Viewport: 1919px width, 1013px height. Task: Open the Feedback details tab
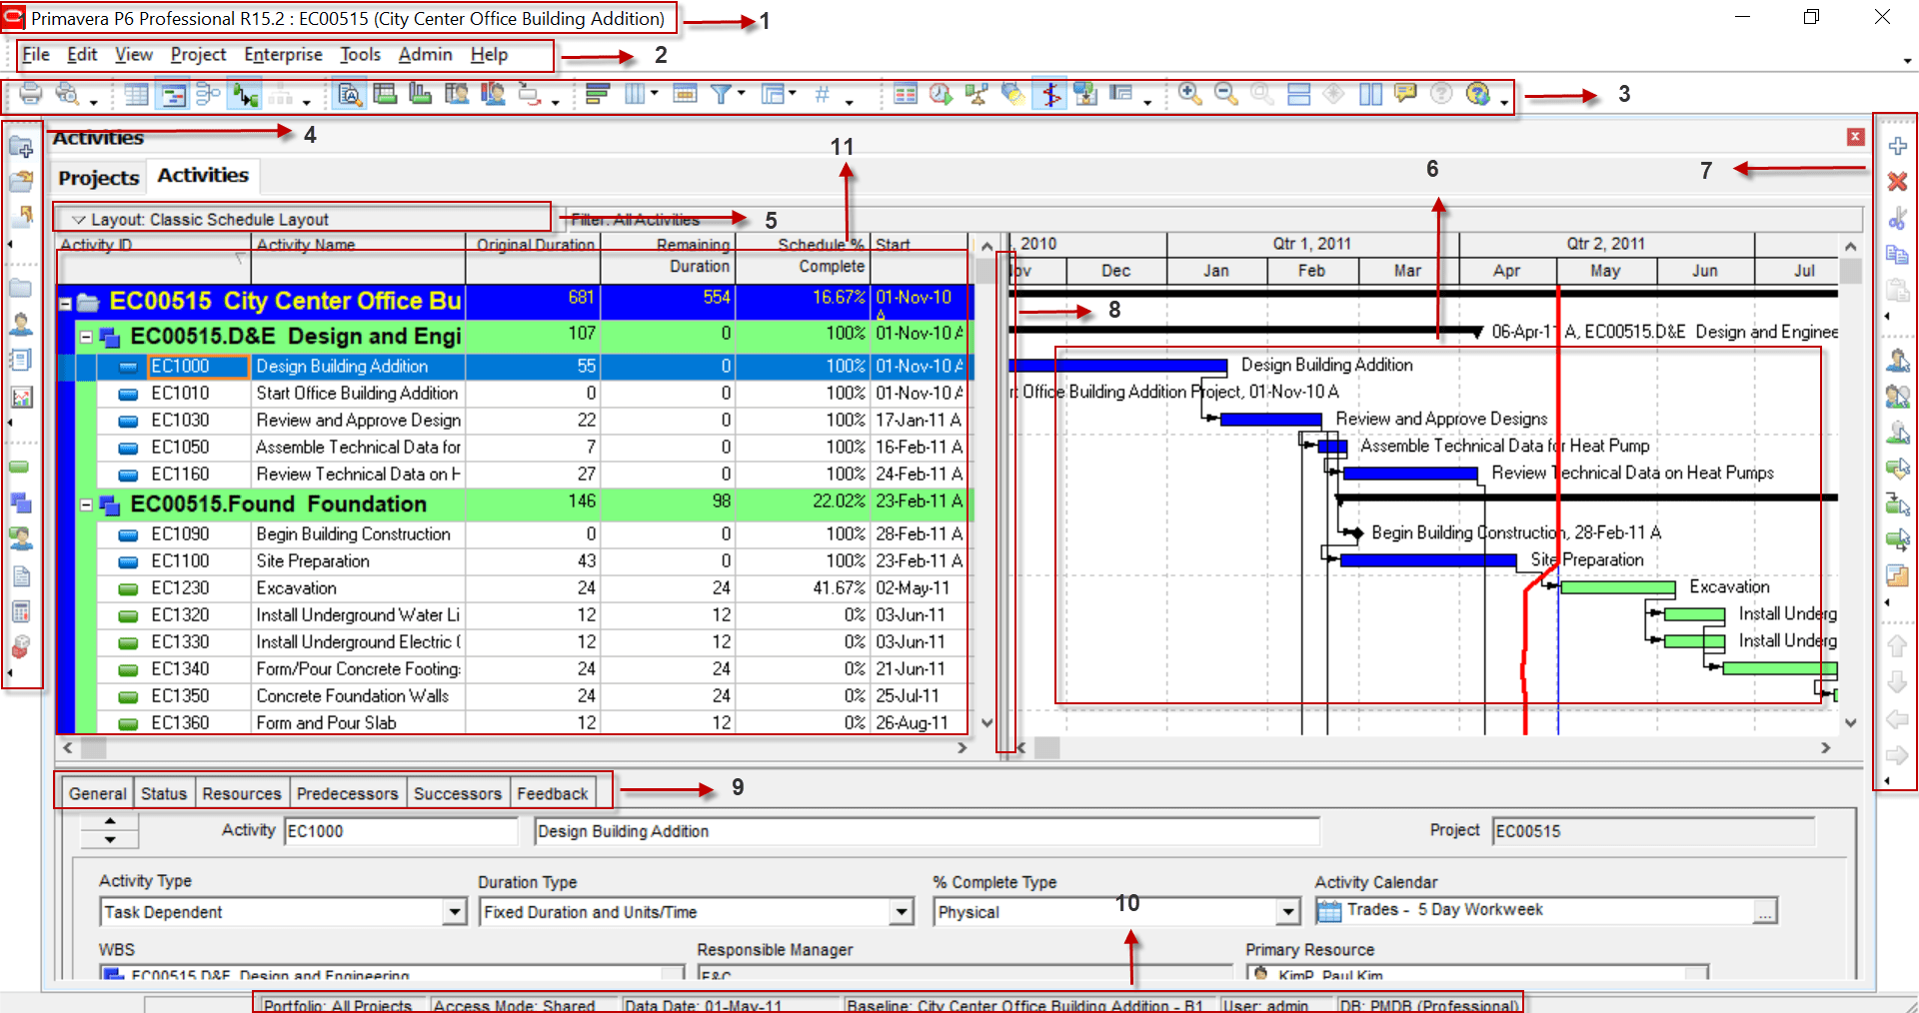(553, 793)
